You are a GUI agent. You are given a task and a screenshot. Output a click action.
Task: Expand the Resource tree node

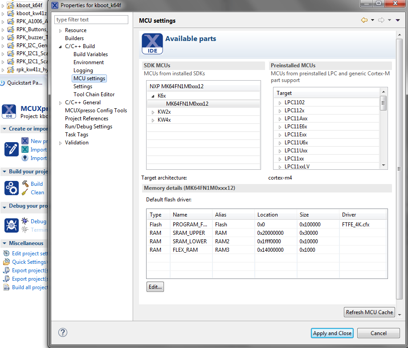(x=61, y=31)
